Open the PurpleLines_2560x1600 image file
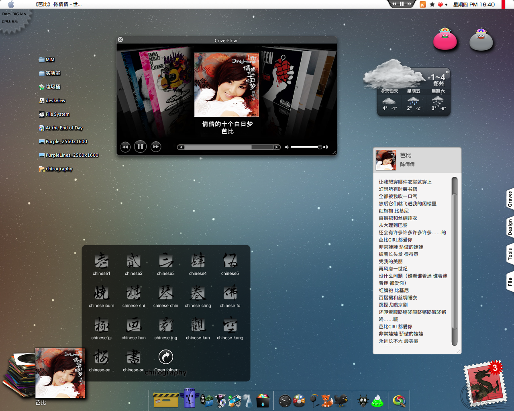The width and height of the screenshot is (514, 411). (69, 155)
